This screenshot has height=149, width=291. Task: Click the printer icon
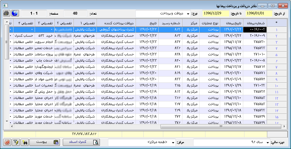pos(6,13)
